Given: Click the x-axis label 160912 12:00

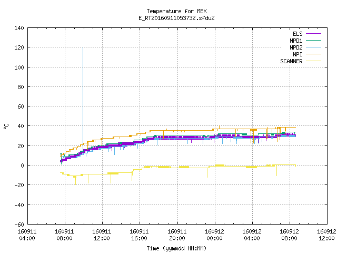Looking at the screenshot, I should (x=326, y=235).
